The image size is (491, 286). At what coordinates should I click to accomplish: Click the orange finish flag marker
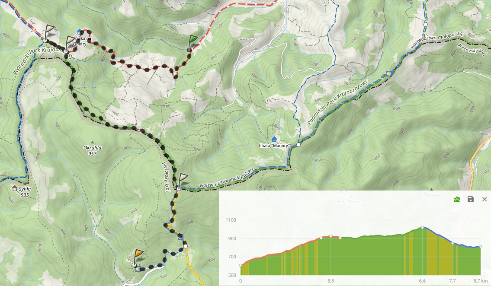138,257
